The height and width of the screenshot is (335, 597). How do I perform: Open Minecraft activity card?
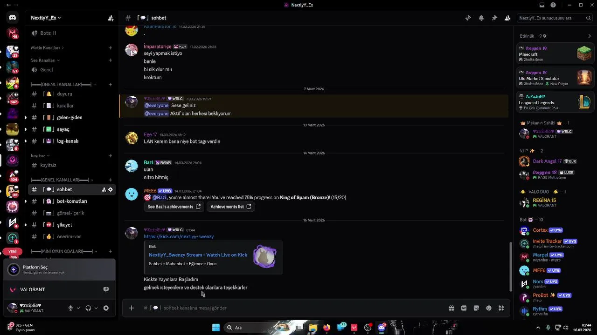pyautogui.click(x=555, y=54)
